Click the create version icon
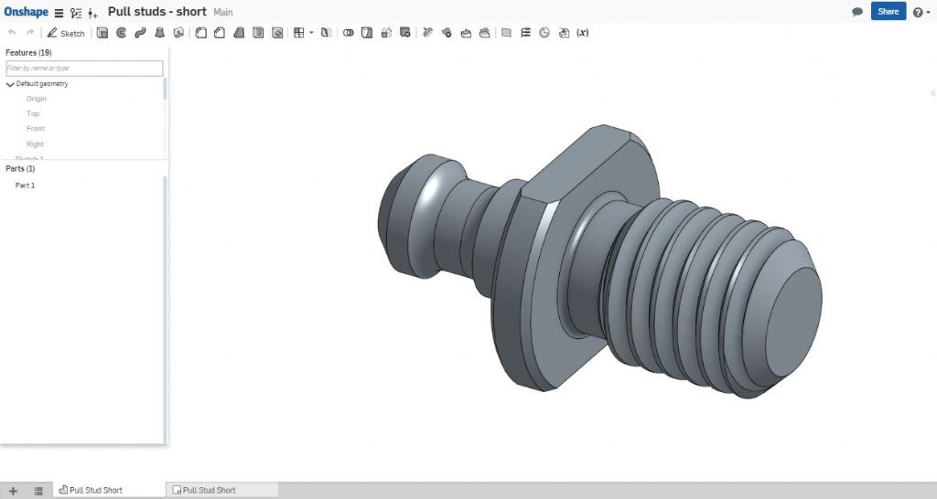The image size is (937, 499). (92, 13)
